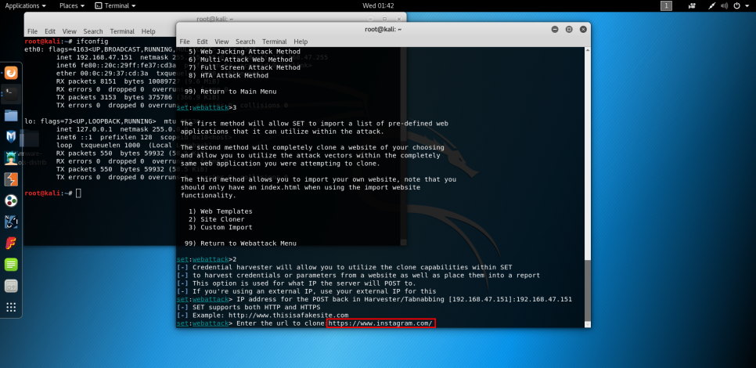Open the clock showing Wed 01:42
The height and width of the screenshot is (368, 756).
[378, 5]
